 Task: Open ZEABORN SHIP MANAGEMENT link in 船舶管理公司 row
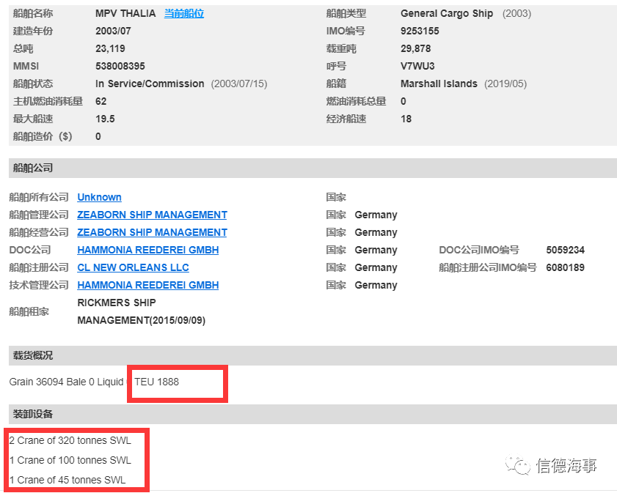click(x=152, y=215)
